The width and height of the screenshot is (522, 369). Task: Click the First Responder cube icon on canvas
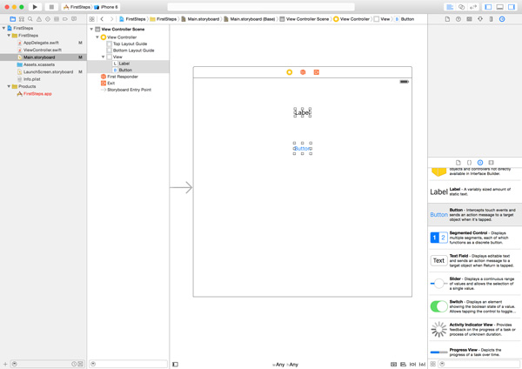pos(303,72)
